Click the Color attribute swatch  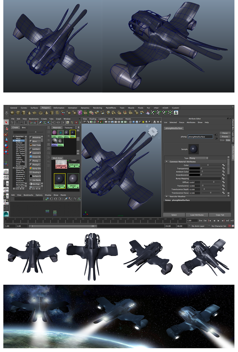pyautogui.click(x=195, y=165)
